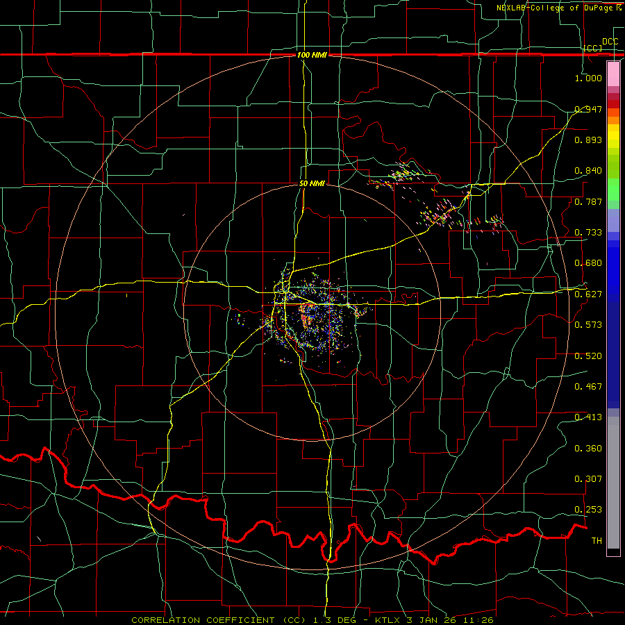This screenshot has width=625, height=625.
Task: Pick the pink segment of the color bar
Action: (613, 74)
